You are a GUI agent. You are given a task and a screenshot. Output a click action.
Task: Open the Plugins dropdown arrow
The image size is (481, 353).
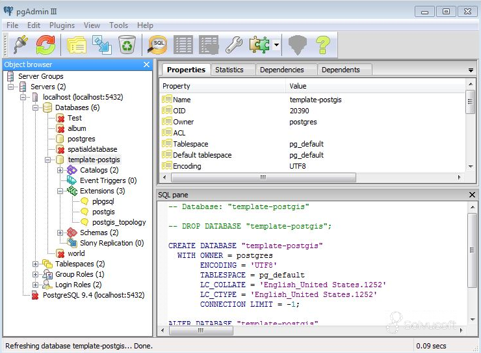point(276,45)
